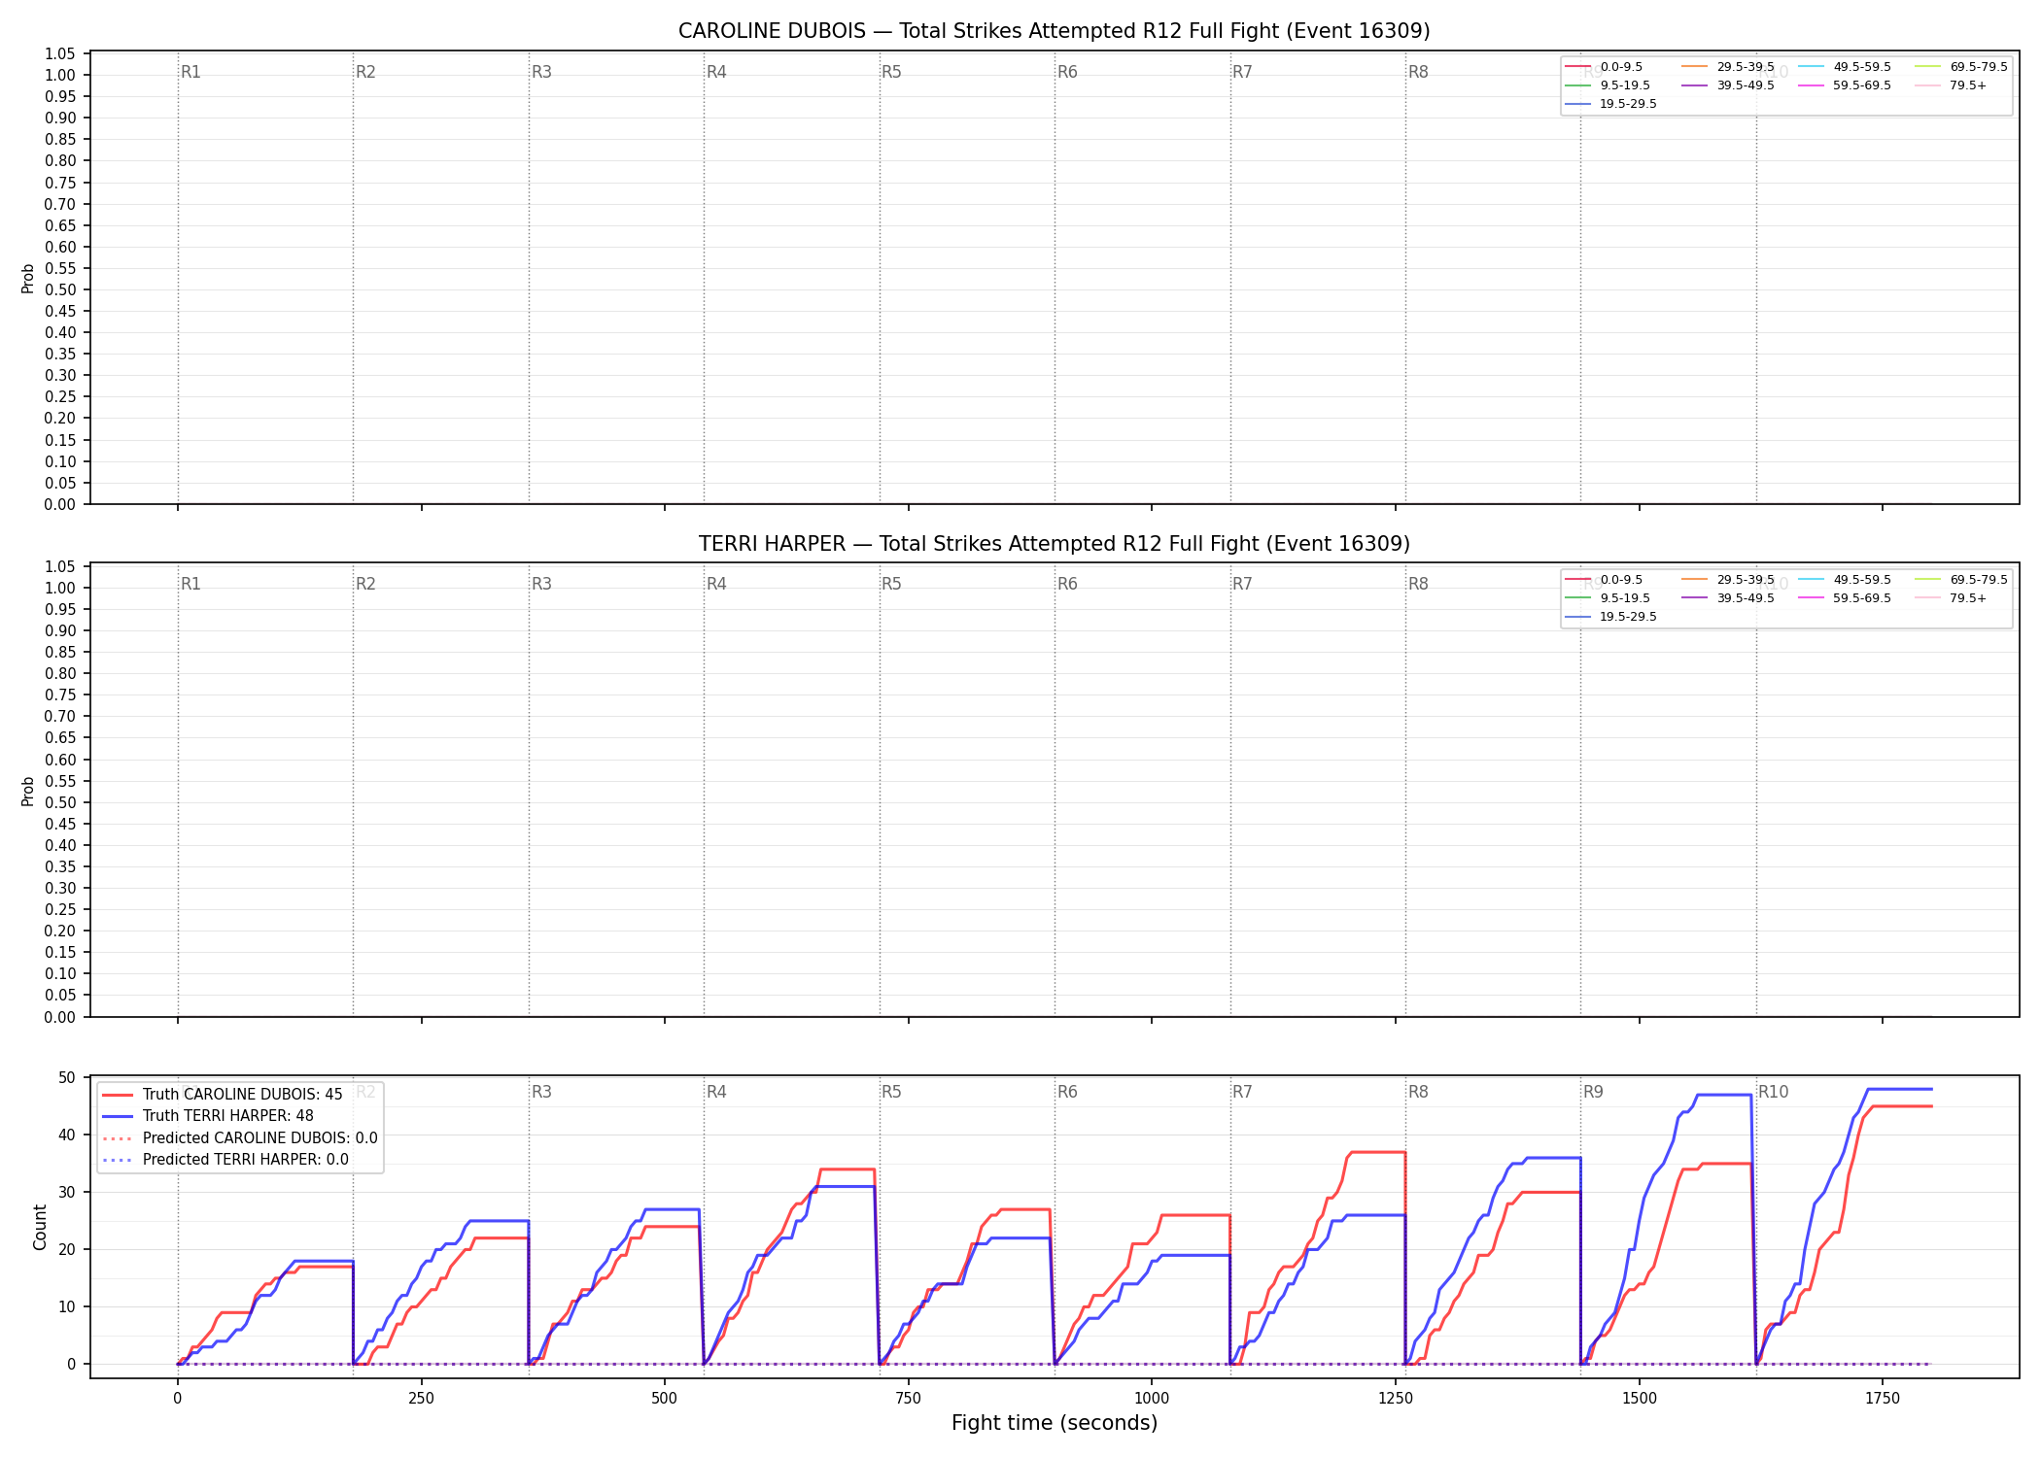
Task: Click blue line swatch beside 'Truth TERRI HARPER: 48'
Action: point(117,1116)
